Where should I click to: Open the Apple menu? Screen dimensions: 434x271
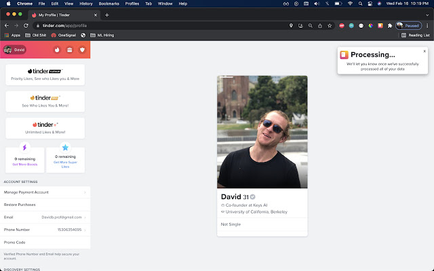[x=8, y=3]
